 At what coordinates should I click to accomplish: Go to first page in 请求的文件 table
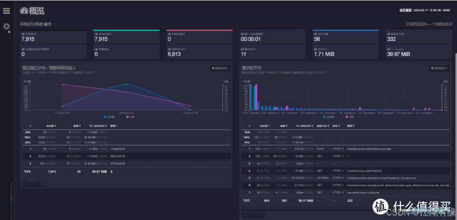245,216
